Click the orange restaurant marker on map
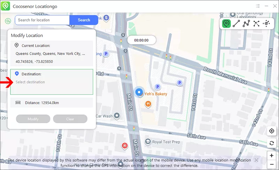 [148, 104]
